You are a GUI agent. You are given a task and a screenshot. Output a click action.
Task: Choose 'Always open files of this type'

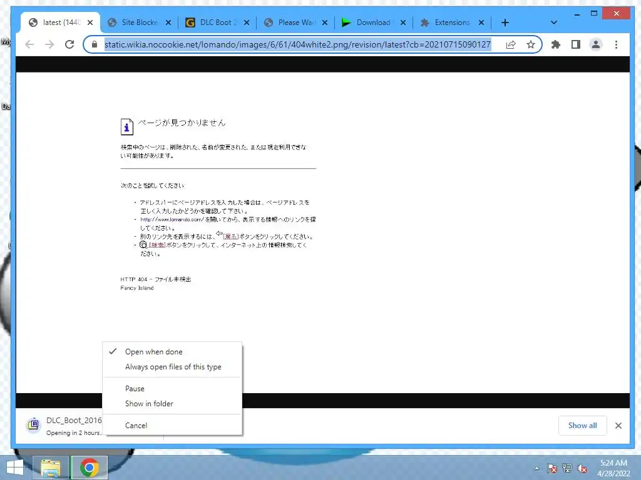pos(172,367)
